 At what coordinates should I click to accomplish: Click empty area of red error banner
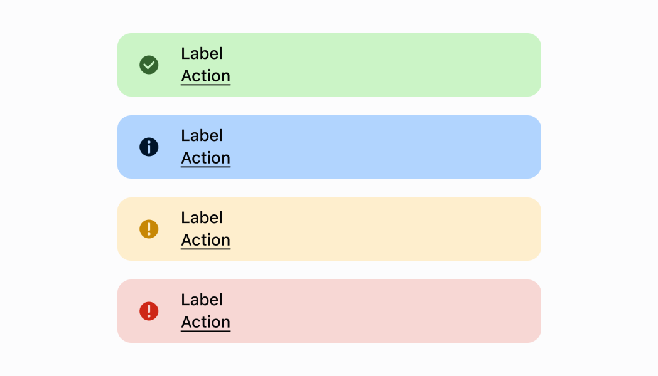coord(389,311)
